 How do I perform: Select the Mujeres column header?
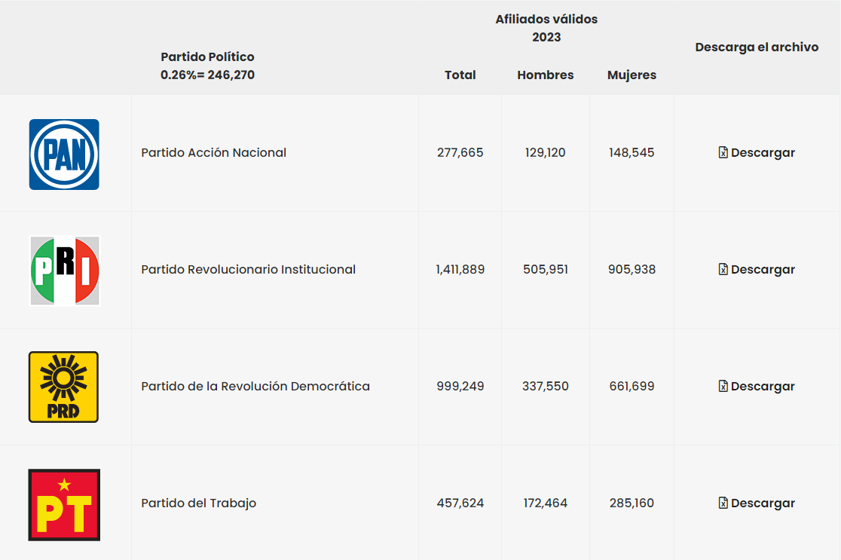click(x=632, y=75)
